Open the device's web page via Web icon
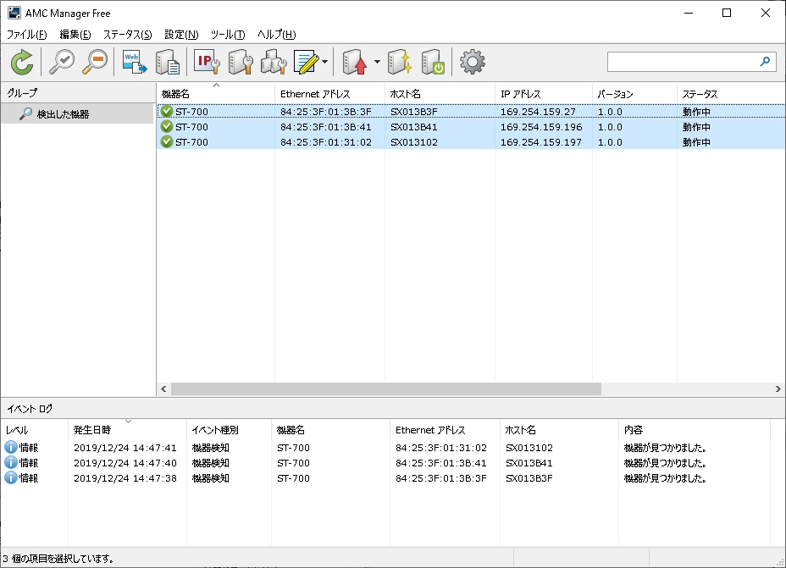Viewport: 786px width, 568px height. pos(132,61)
